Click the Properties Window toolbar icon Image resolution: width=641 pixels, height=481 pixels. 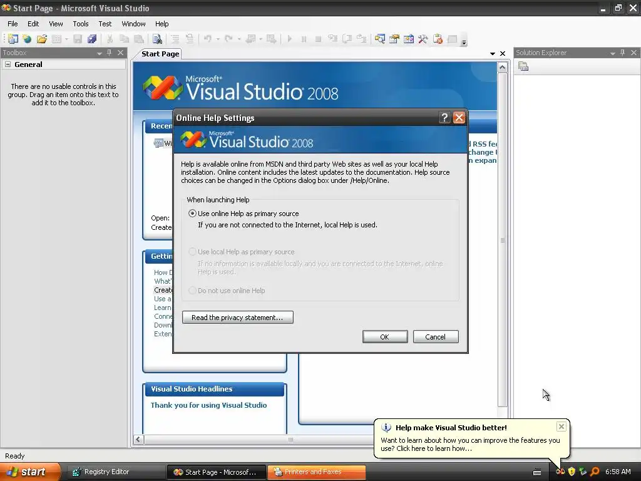click(394, 39)
